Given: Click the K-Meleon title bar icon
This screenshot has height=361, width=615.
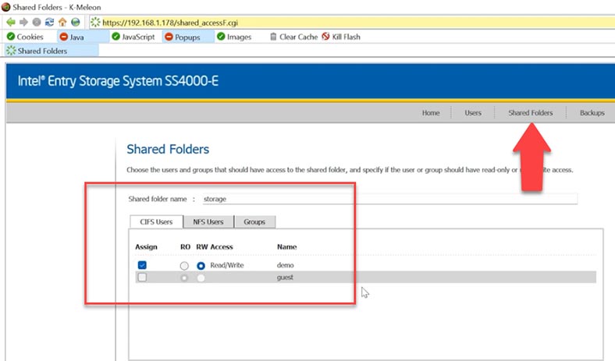Looking at the screenshot, I should click(6, 7).
